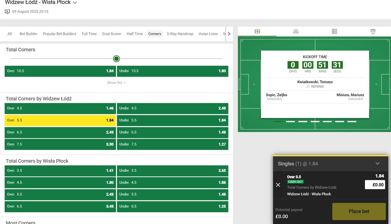Open the Goal Scorer tab
The width and height of the screenshot is (391, 224).
111,33
